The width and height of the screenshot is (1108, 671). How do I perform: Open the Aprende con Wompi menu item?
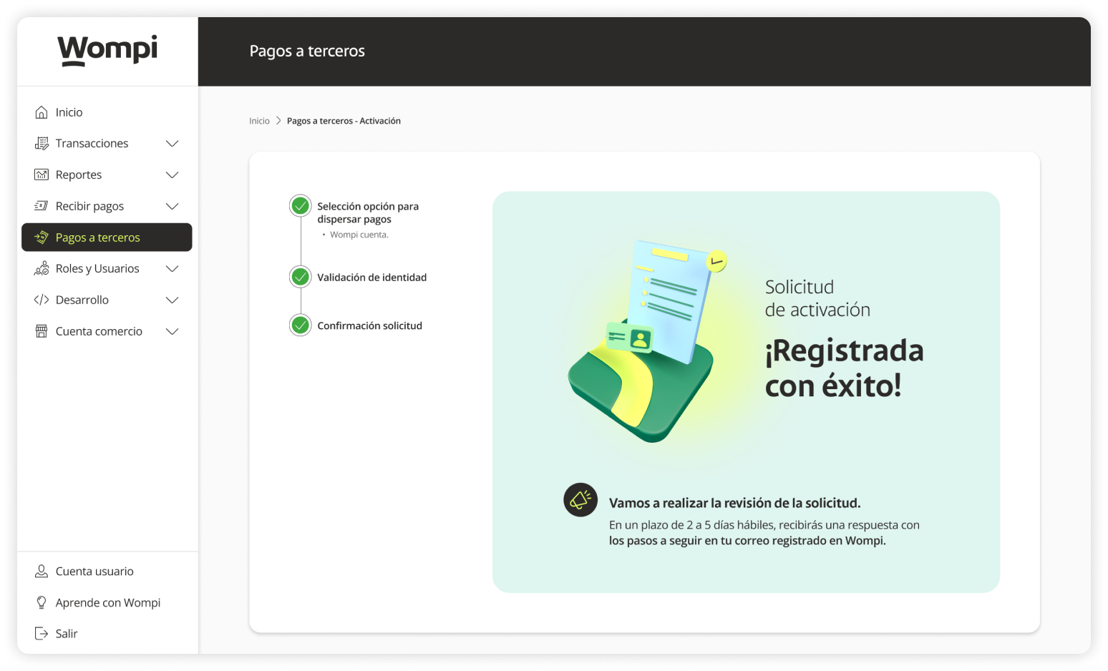[107, 602]
